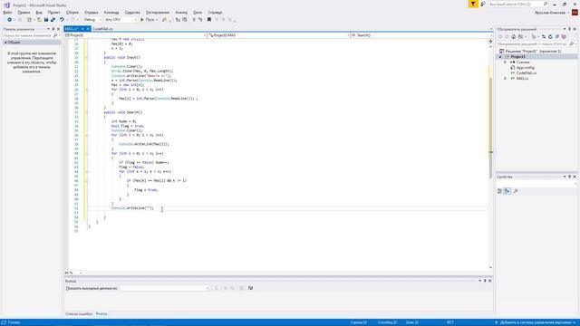Click the feedback icon near quick launch
Image resolution: width=580 pixels, height=326 pixels.
point(483,4)
